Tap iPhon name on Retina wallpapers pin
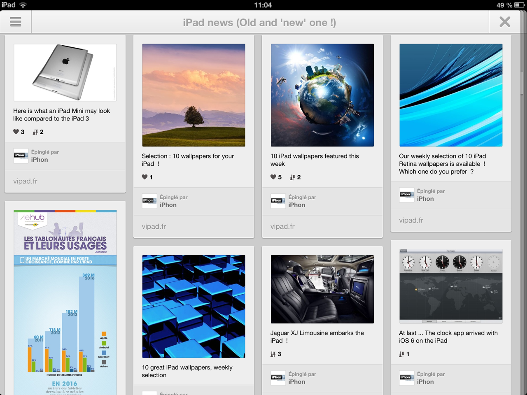This screenshot has width=527, height=395. coord(425,199)
